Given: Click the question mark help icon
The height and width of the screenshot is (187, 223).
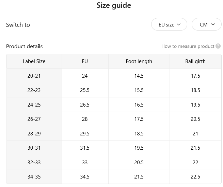Looking at the screenshot, I should pyautogui.click(x=218, y=46).
